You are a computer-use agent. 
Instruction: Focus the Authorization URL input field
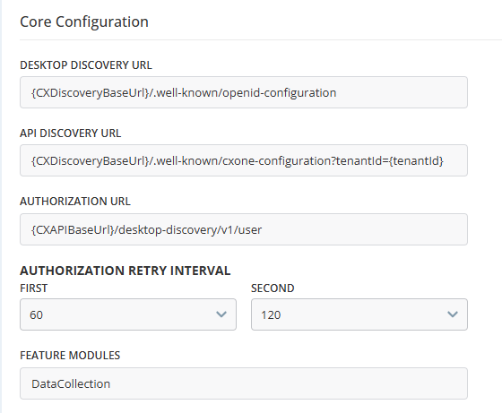(244, 229)
